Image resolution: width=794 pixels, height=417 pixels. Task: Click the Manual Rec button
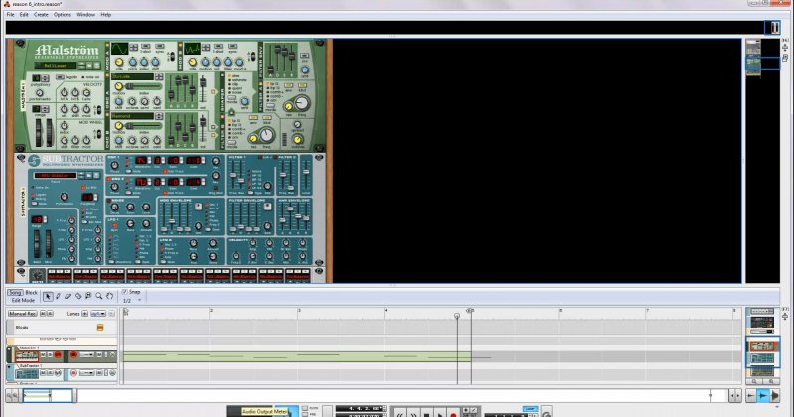coord(23,313)
